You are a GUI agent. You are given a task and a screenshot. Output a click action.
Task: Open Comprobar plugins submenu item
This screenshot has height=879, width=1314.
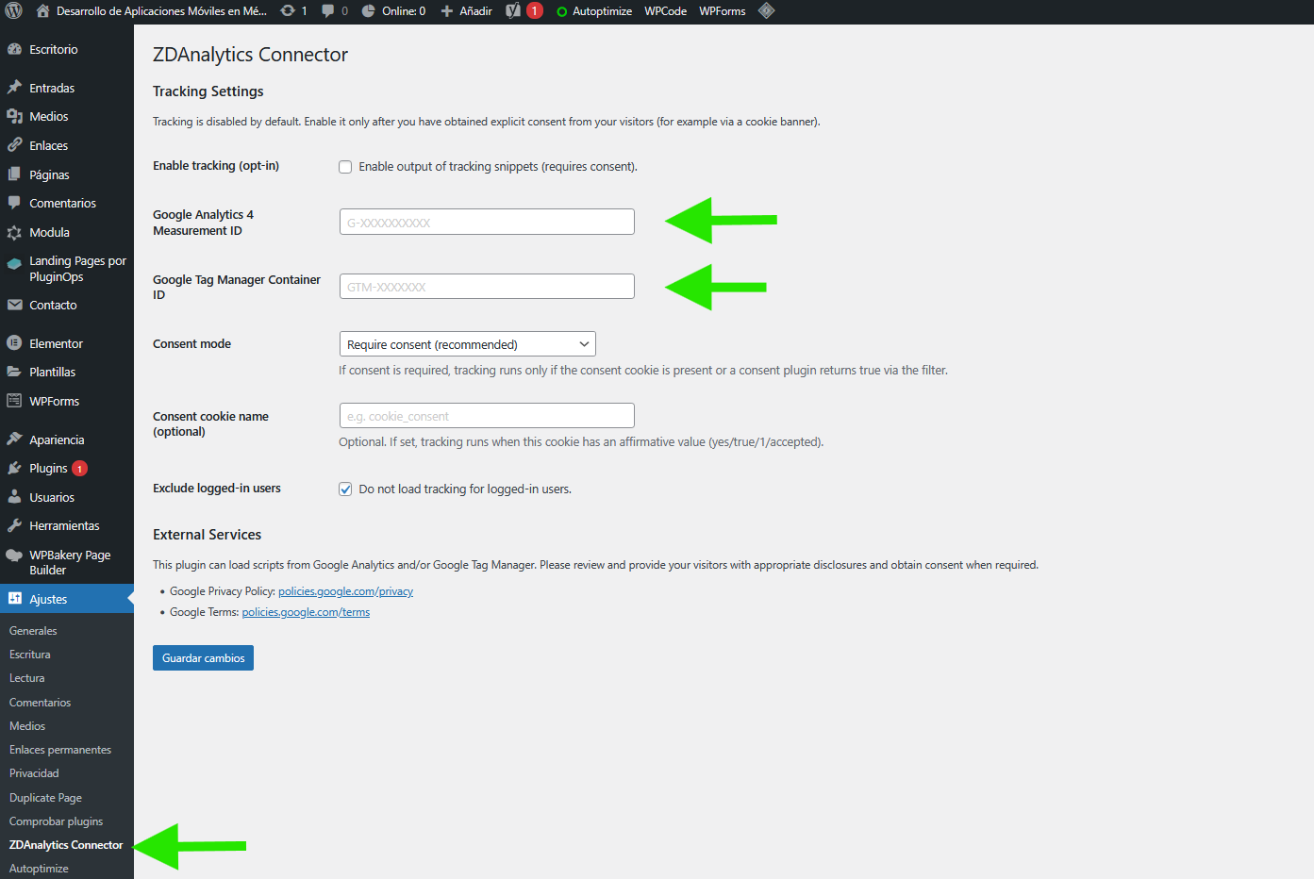point(56,821)
